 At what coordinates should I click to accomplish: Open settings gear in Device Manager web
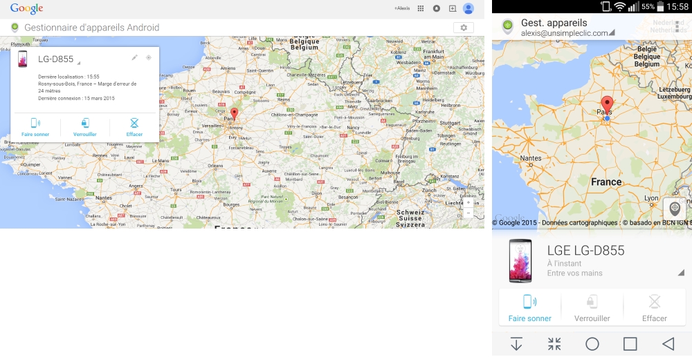[x=464, y=28]
